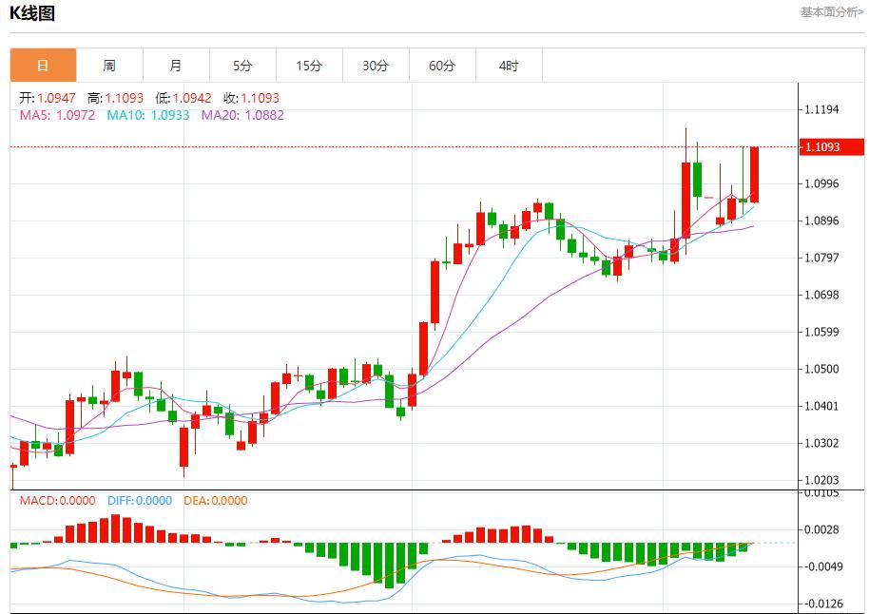Switch to the 周 weekly tab
The image size is (869, 614).
point(109,66)
